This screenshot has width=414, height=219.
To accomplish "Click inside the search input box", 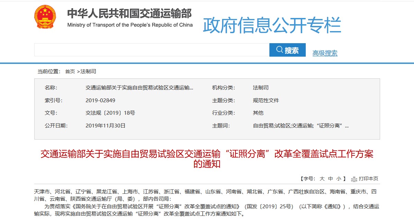I will [x=152, y=49].
